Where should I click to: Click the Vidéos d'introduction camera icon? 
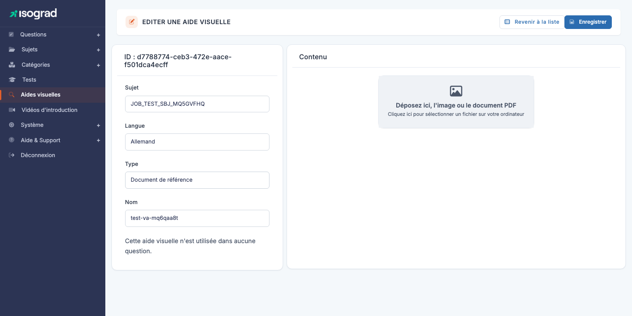12,110
